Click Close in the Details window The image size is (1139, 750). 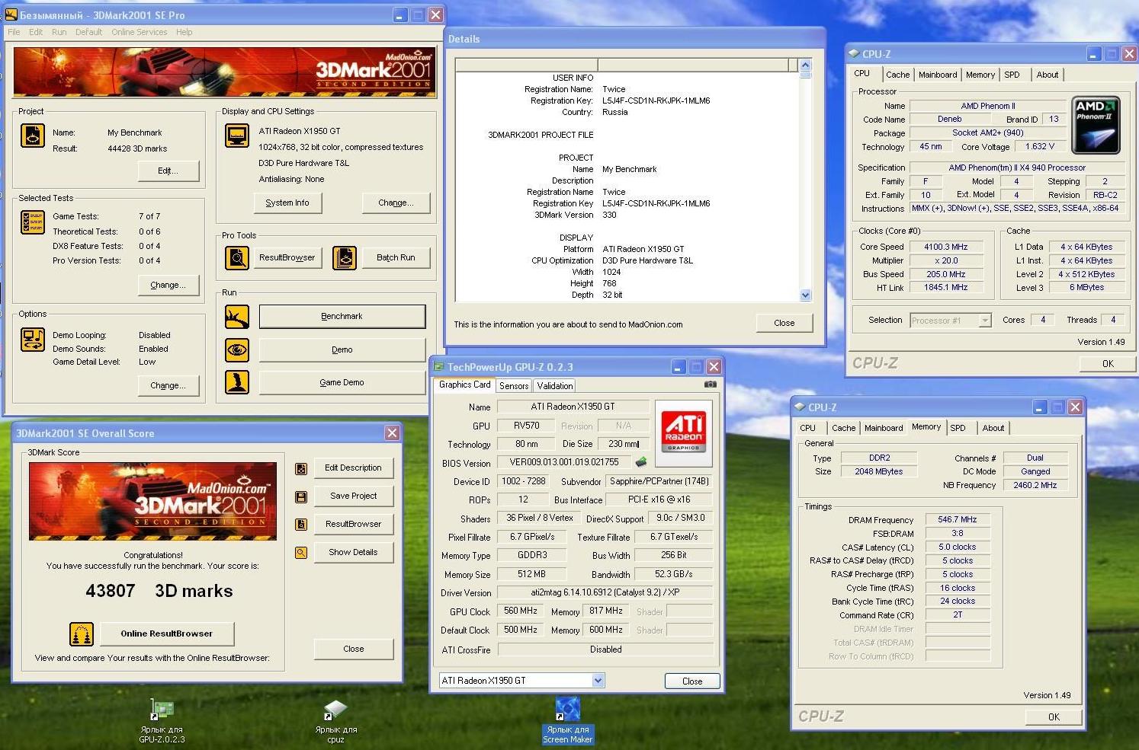point(784,323)
